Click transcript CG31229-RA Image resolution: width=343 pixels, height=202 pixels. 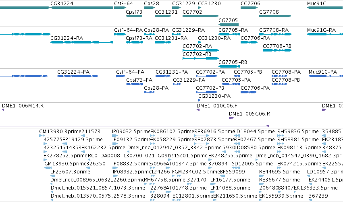click(188, 30)
